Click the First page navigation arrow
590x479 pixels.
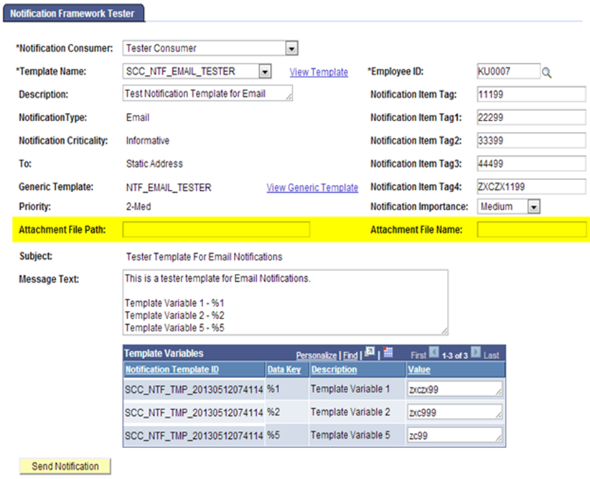434,352
